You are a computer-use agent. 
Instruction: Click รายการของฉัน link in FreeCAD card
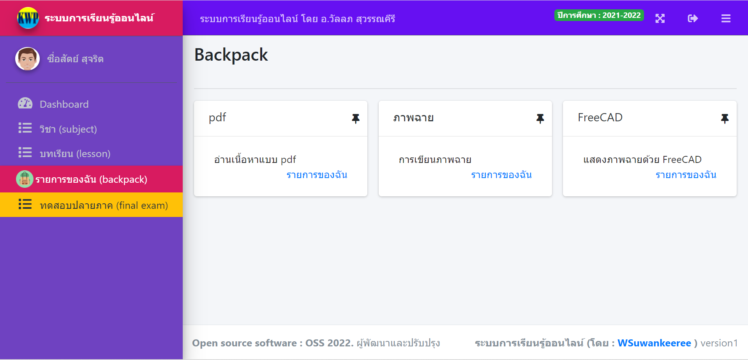click(x=686, y=175)
